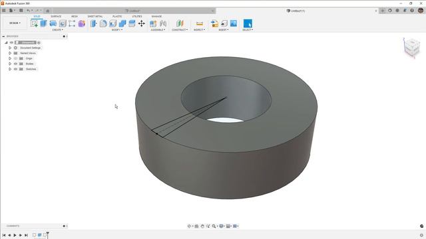Open the Assemble dropdown menu
426x239 pixels.
pyautogui.click(x=158, y=30)
